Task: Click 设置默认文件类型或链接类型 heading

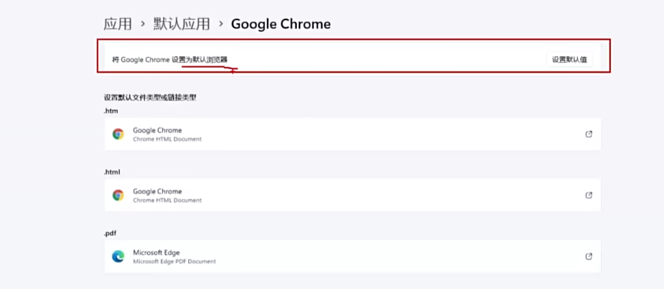Action: pos(150,97)
